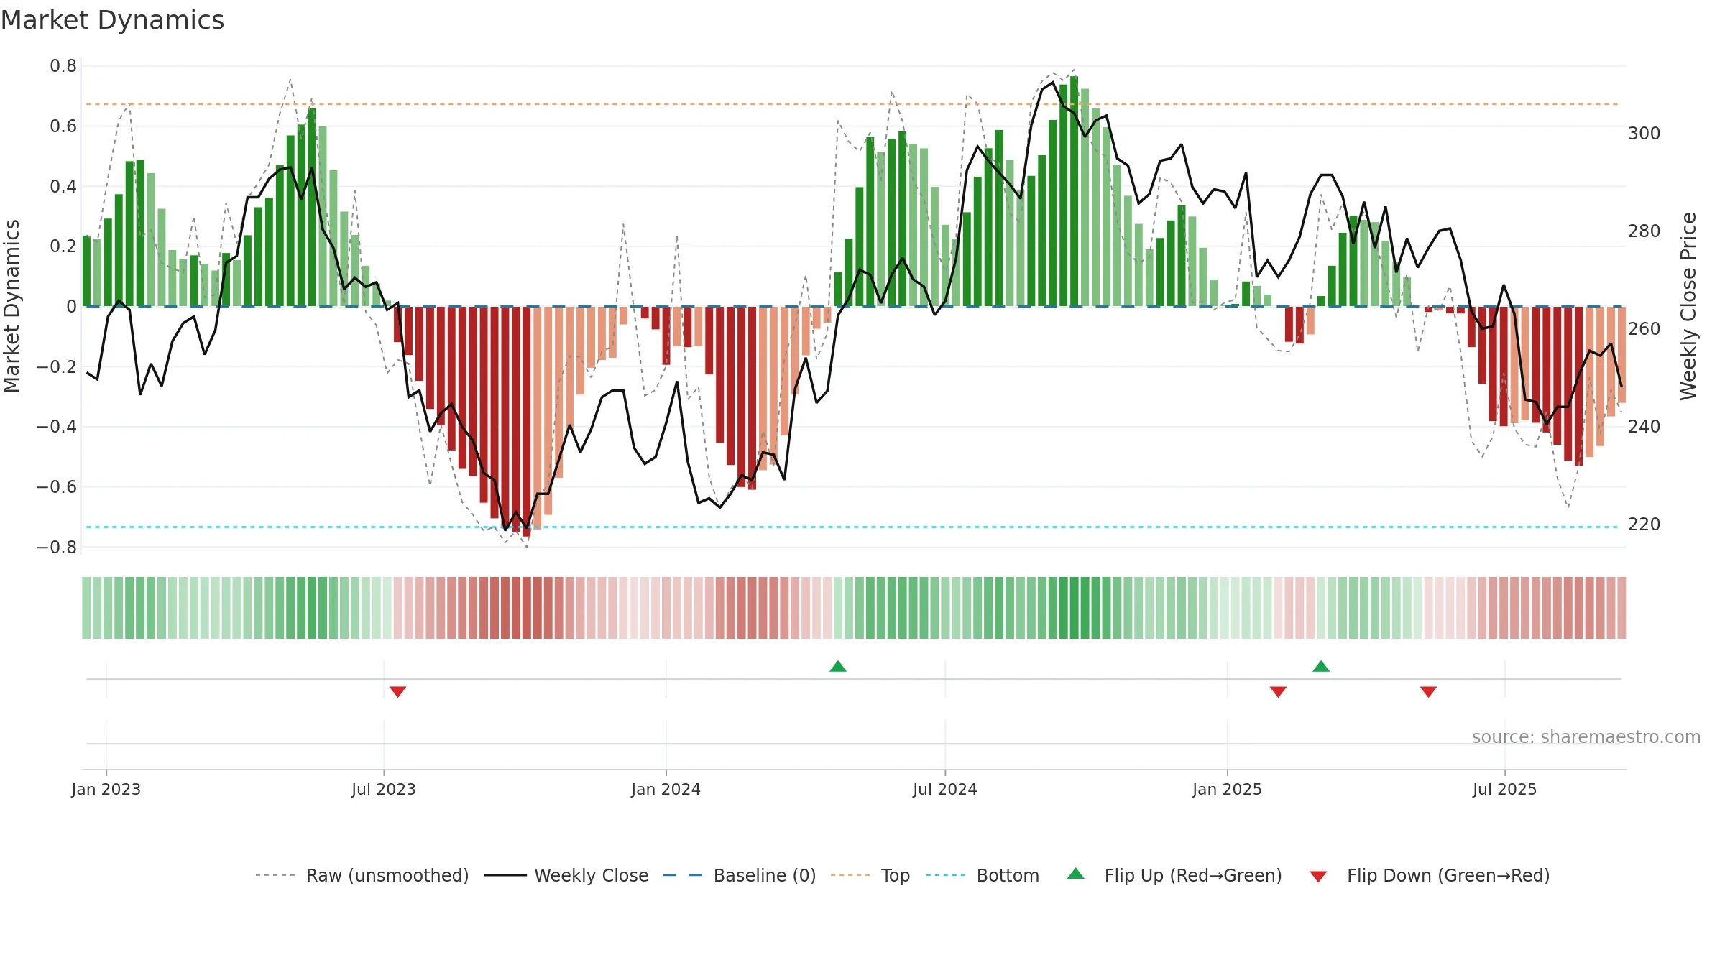Click the Jan 2024 axis label
Viewport: 1725px width, 970px height.
(x=666, y=789)
